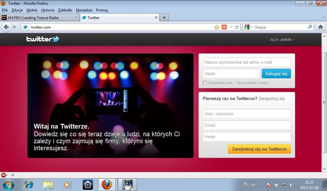Open the Edycja menu
Screen dimensions: 327x191
coord(17,10)
